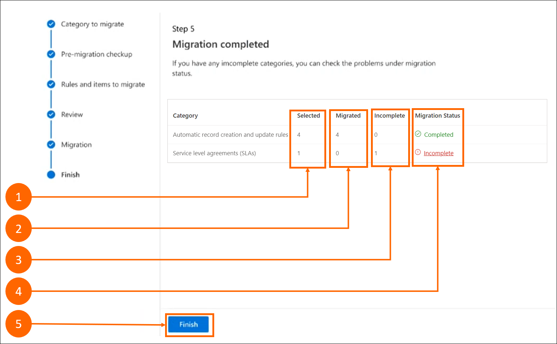
Task: Click the Step 5 label
Action: click(183, 29)
